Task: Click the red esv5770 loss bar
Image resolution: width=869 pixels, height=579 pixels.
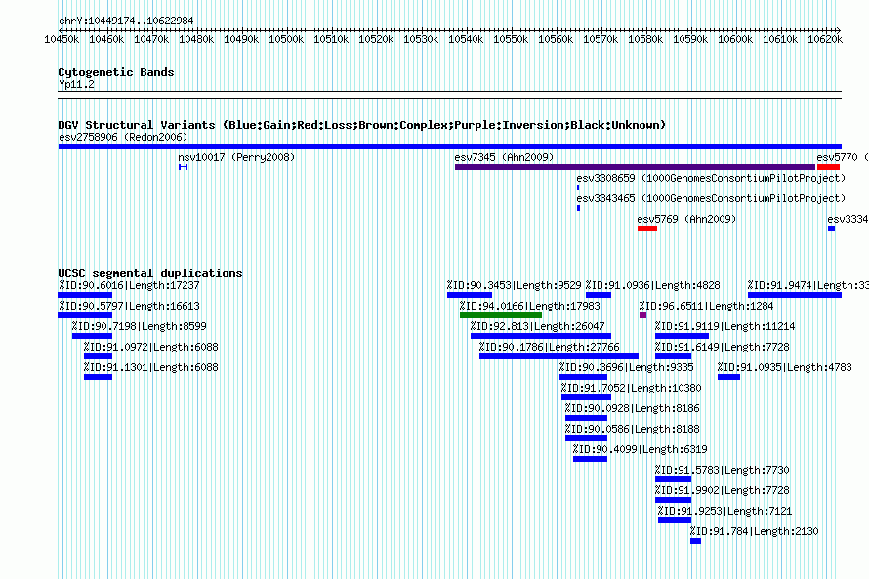Action: pyautogui.click(x=828, y=167)
